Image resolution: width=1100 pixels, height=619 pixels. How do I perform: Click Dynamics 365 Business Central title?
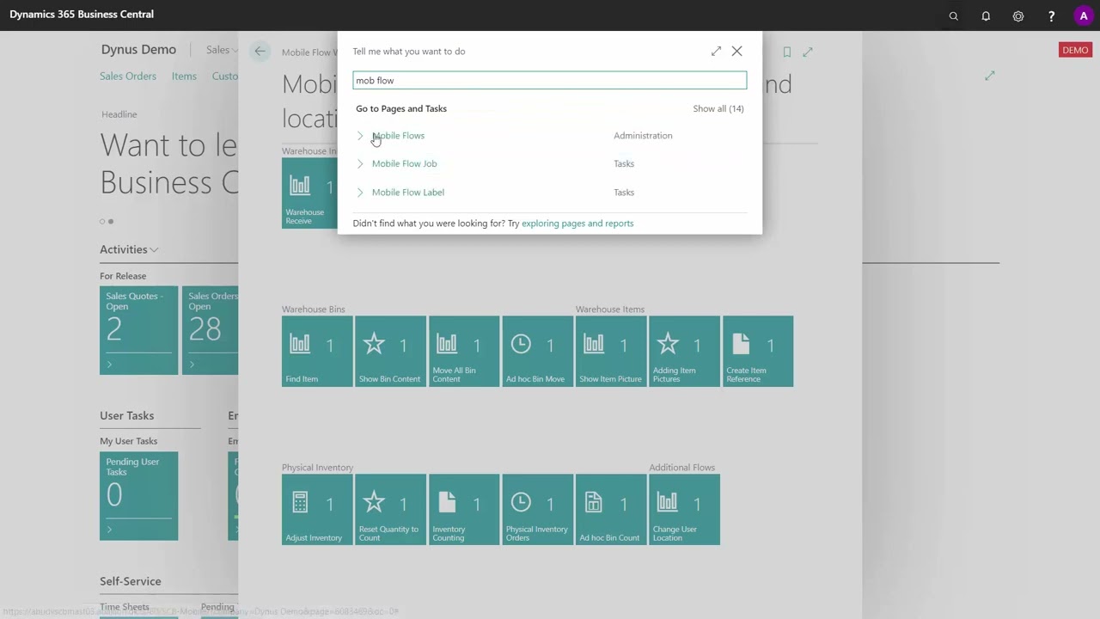click(82, 15)
